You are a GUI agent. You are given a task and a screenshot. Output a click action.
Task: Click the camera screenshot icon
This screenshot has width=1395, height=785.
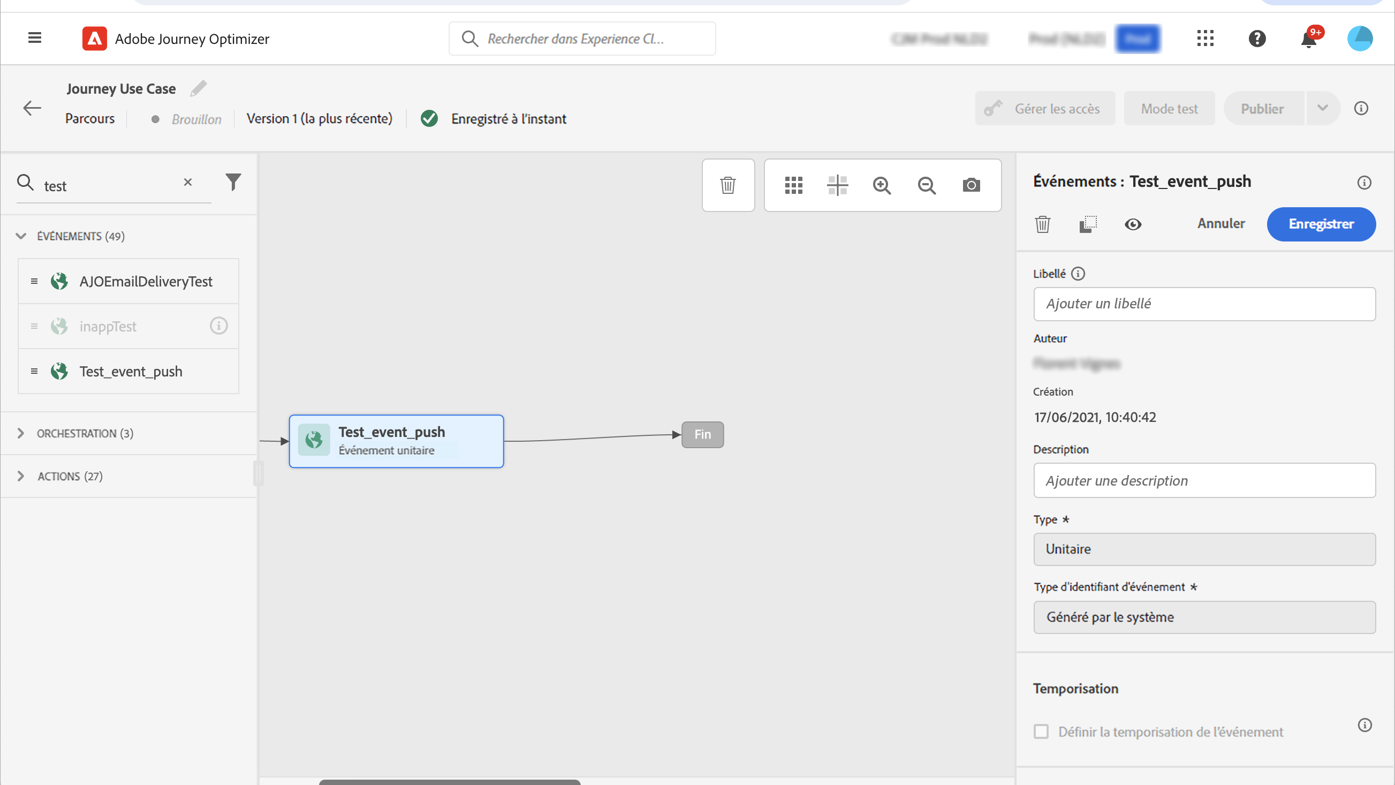[x=971, y=185]
